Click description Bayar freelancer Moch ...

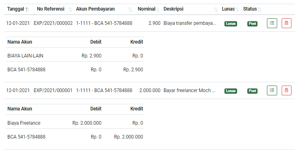point(189,90)
